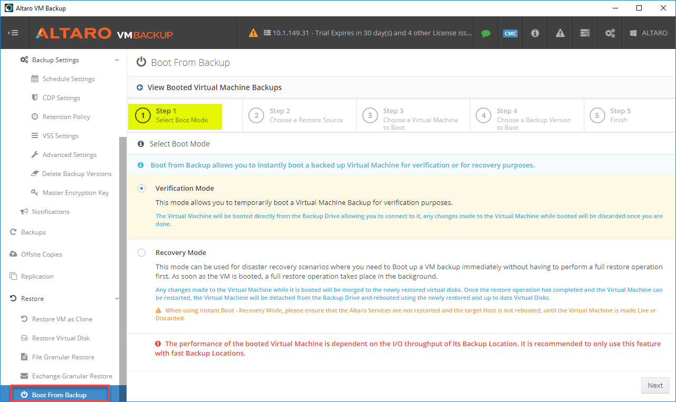Screen dimensions: 676x402
Task: Open the Offsite Copies section
Action: pos(41,254)
